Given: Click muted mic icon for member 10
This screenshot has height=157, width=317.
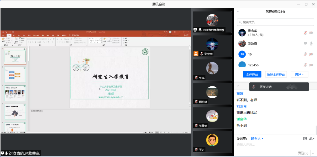Looking at the screenshot, I should [x=305, y=54].
